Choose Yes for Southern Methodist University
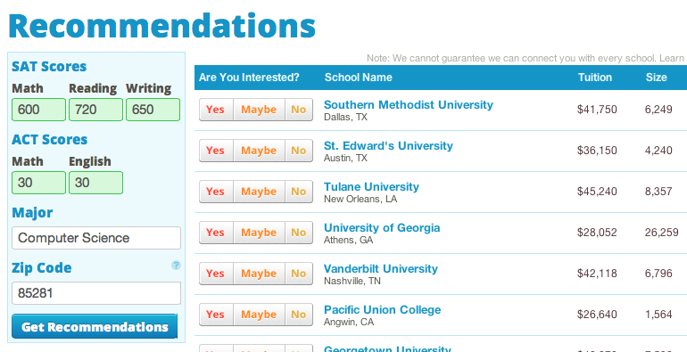 coord(216,110)
